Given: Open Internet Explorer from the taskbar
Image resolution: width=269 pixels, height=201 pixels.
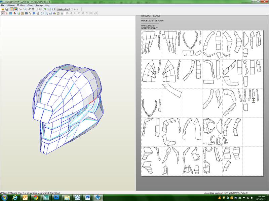Looking at the screenshot, I should pyautogui.click(x=15, y=198).
